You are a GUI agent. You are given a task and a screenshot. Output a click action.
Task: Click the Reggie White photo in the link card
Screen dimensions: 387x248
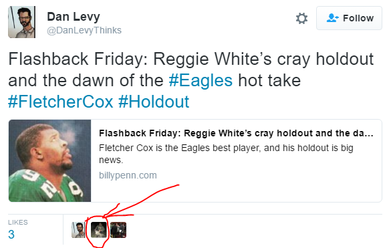pyautogui.click(x=50, y=160)
